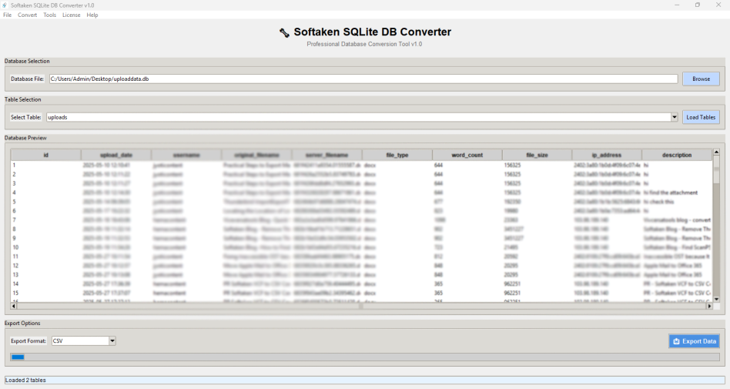Click the preview table's vertical scrollbar

pos(716,231)
